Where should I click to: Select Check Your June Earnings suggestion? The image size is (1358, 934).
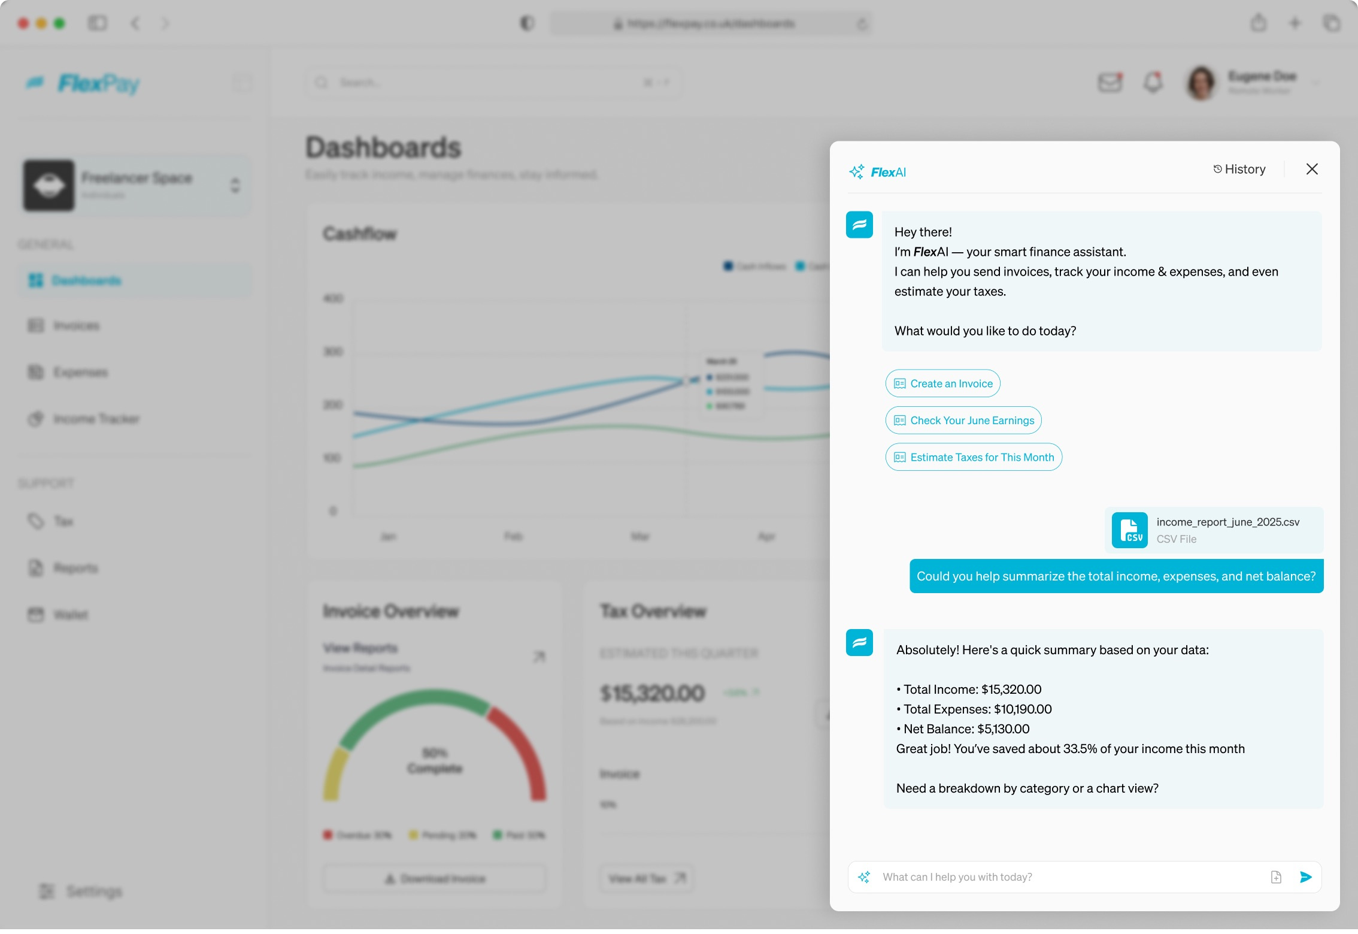point(963,421)
